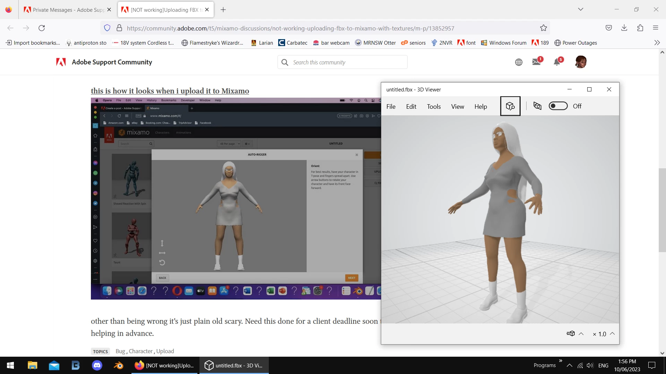
Task: Click the Upload topic link
Action: [x=165, y=351]
